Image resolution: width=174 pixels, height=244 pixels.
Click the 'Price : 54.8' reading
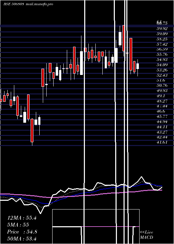pyautogui.click(x=22, y=232)
